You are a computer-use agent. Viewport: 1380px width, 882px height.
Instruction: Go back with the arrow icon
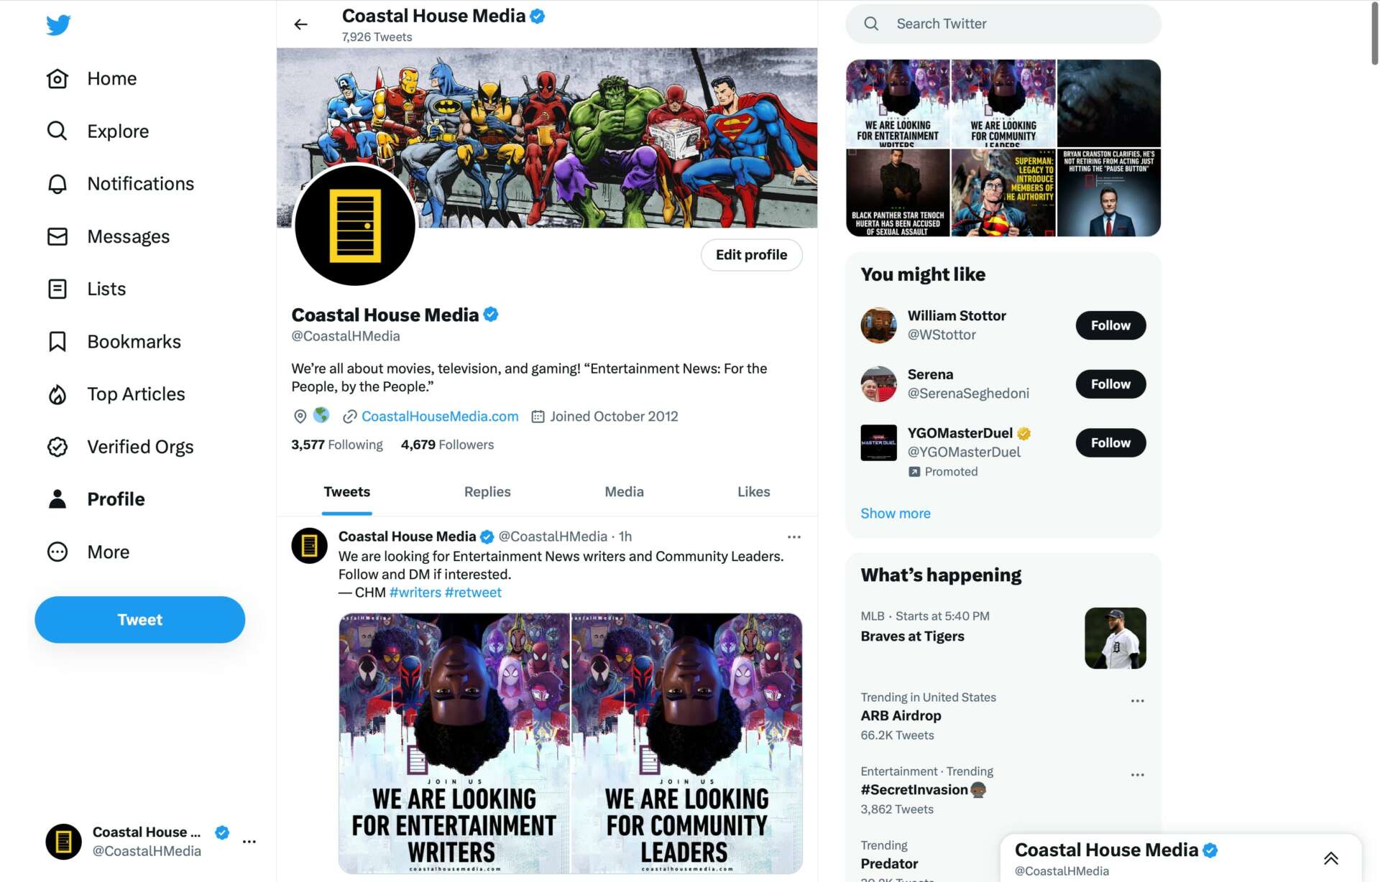point(300,24)
